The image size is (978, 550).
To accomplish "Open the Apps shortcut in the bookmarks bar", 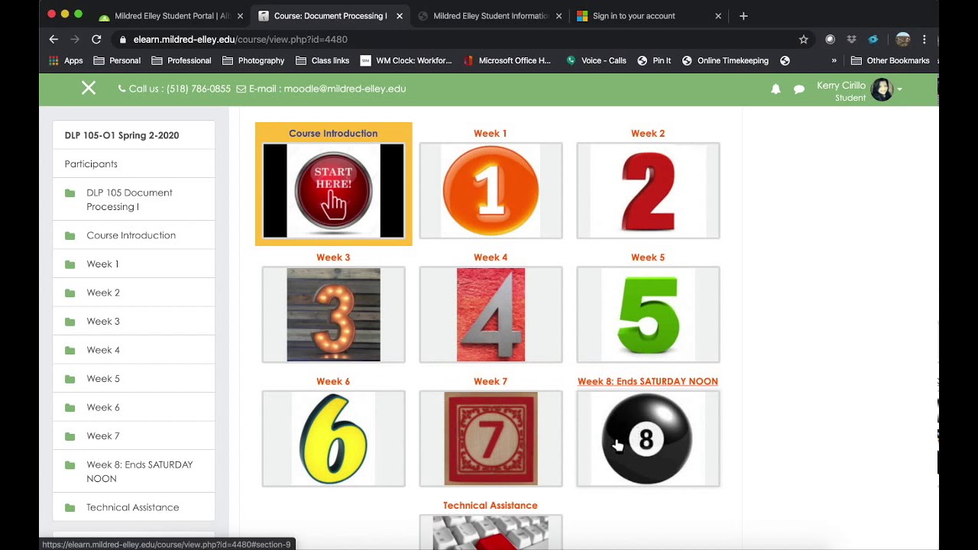I will click(x=66, y=60).
